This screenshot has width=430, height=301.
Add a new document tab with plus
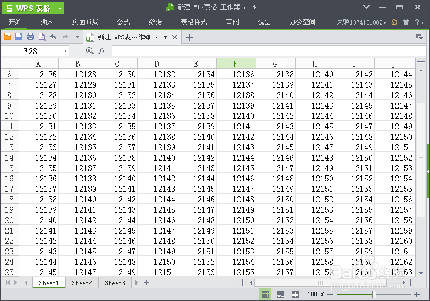click(x=189, y=37)
